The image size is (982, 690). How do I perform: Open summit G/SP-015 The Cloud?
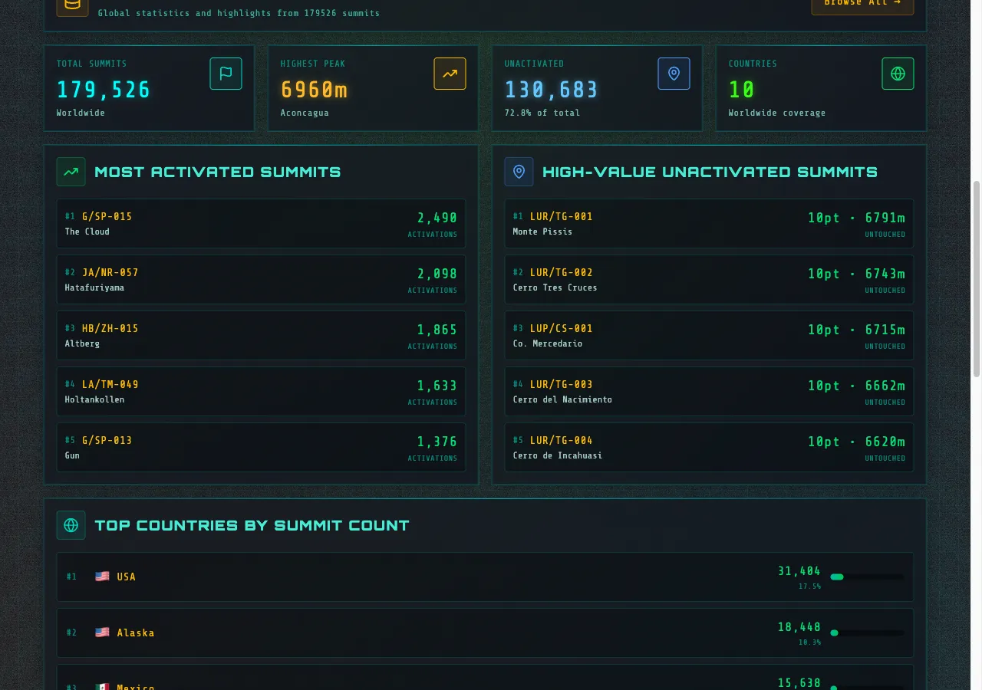pyautogui.click(x=261, y=224)
